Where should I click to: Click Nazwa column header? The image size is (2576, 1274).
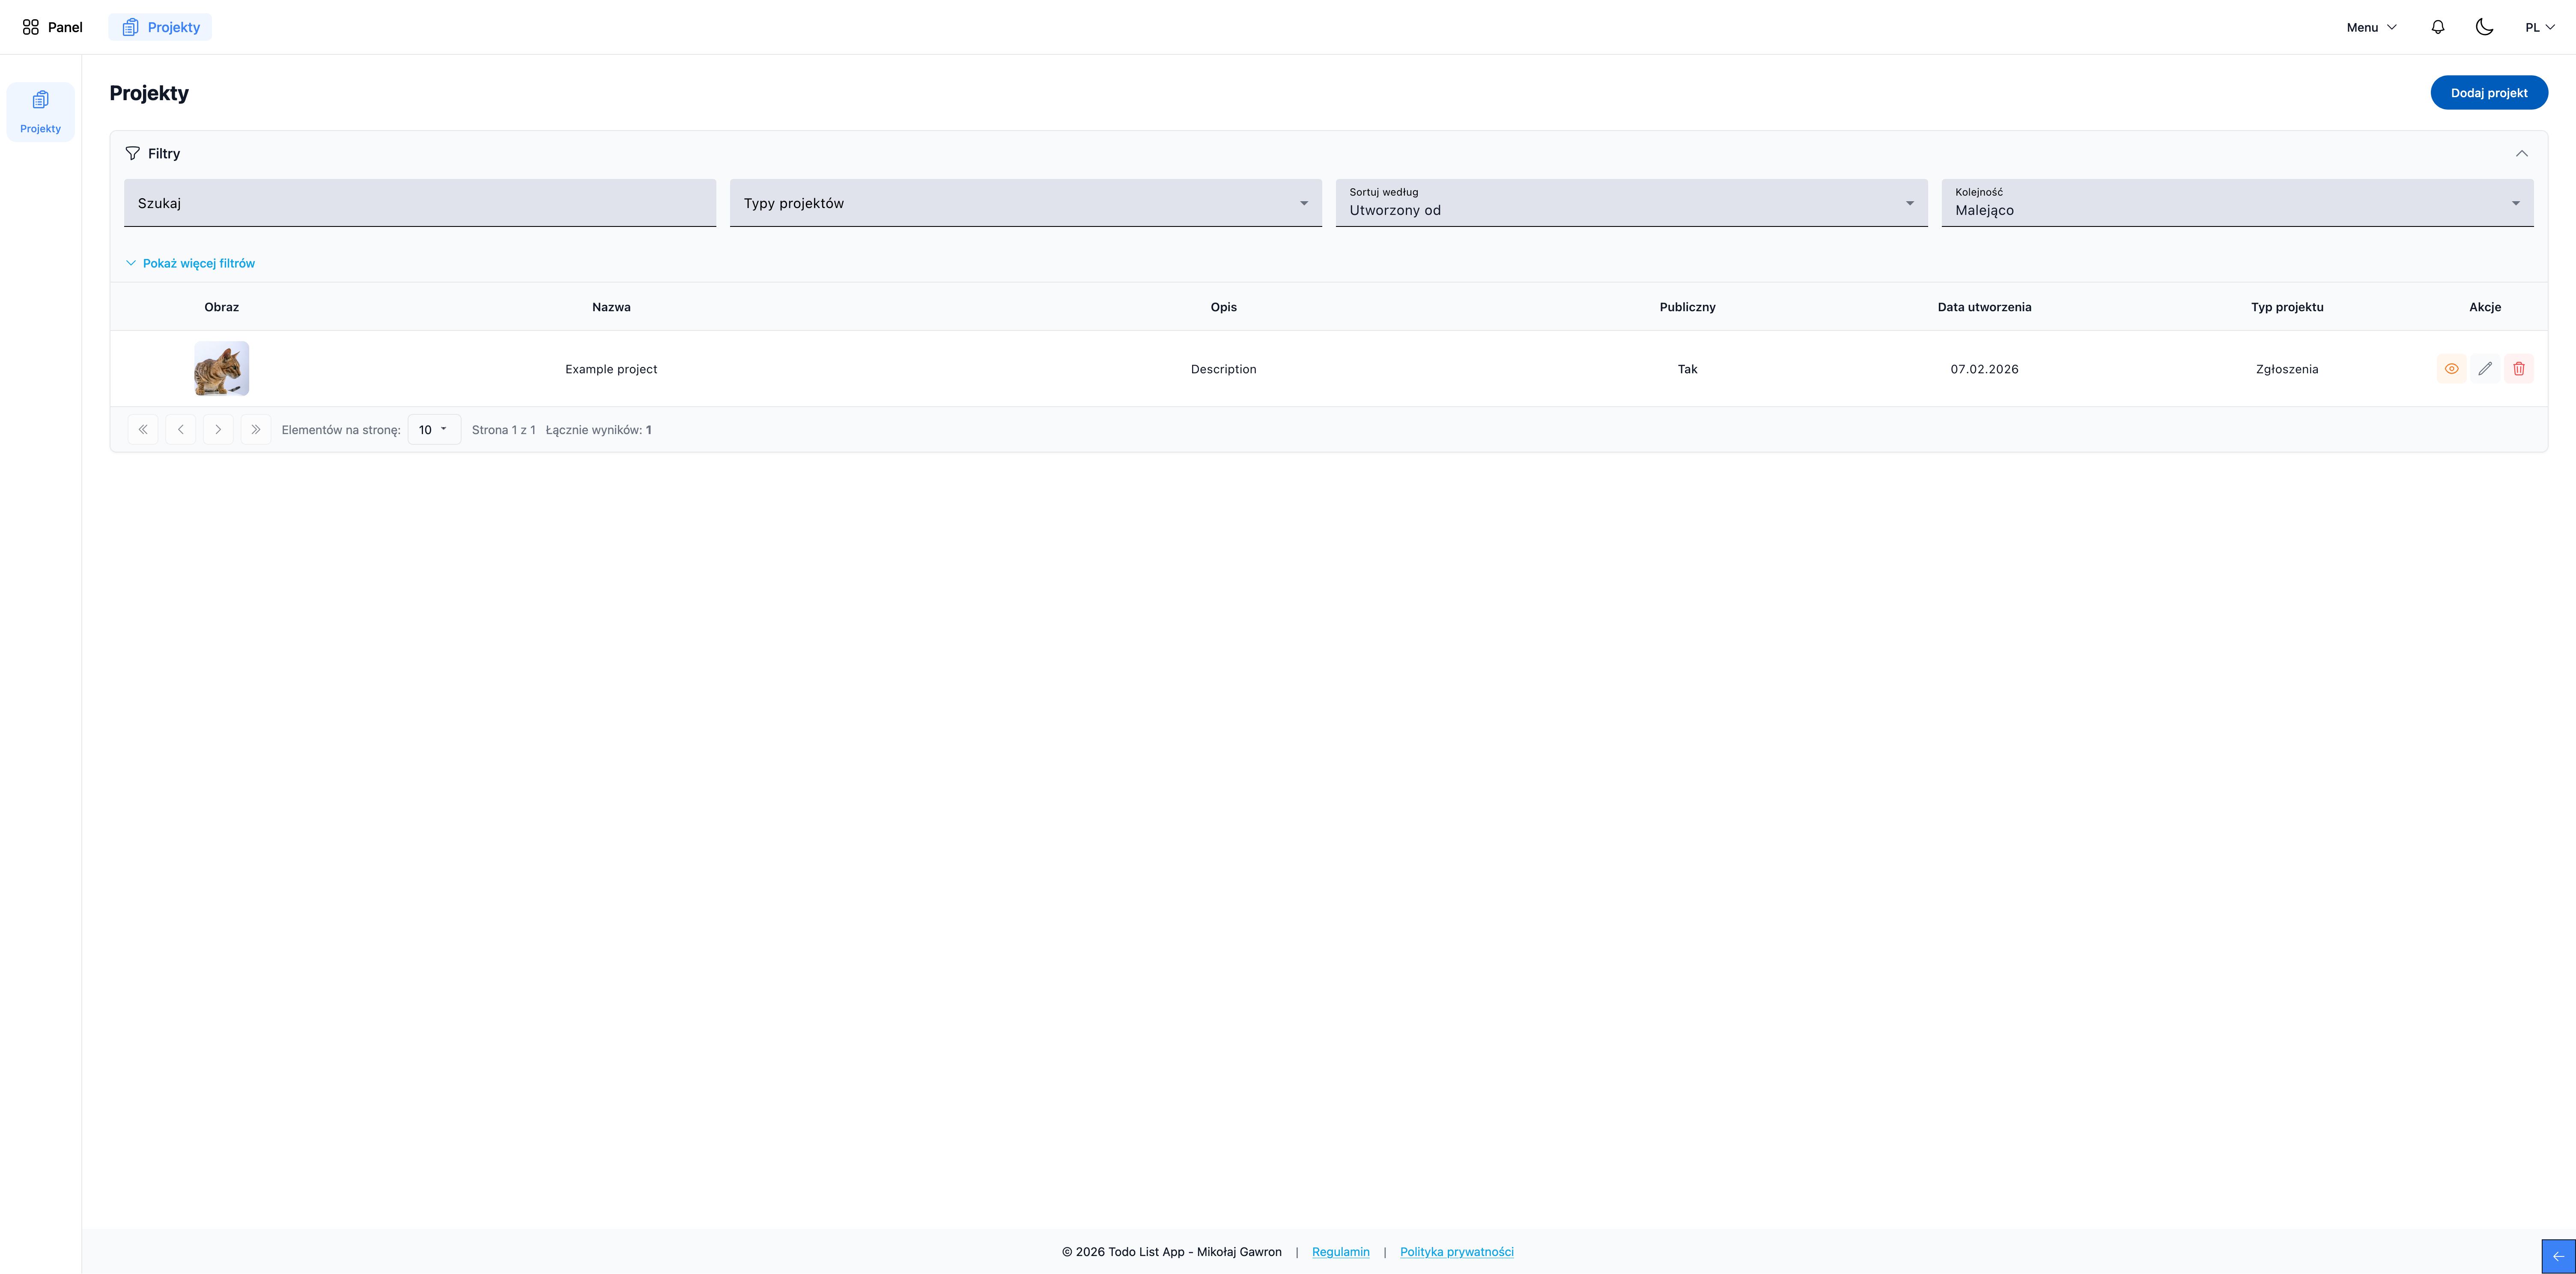click(611, 307)
